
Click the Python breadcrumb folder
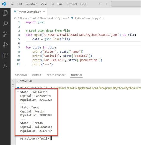62,18
